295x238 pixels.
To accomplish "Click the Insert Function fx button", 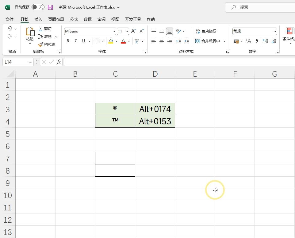I will pos(59,62).
